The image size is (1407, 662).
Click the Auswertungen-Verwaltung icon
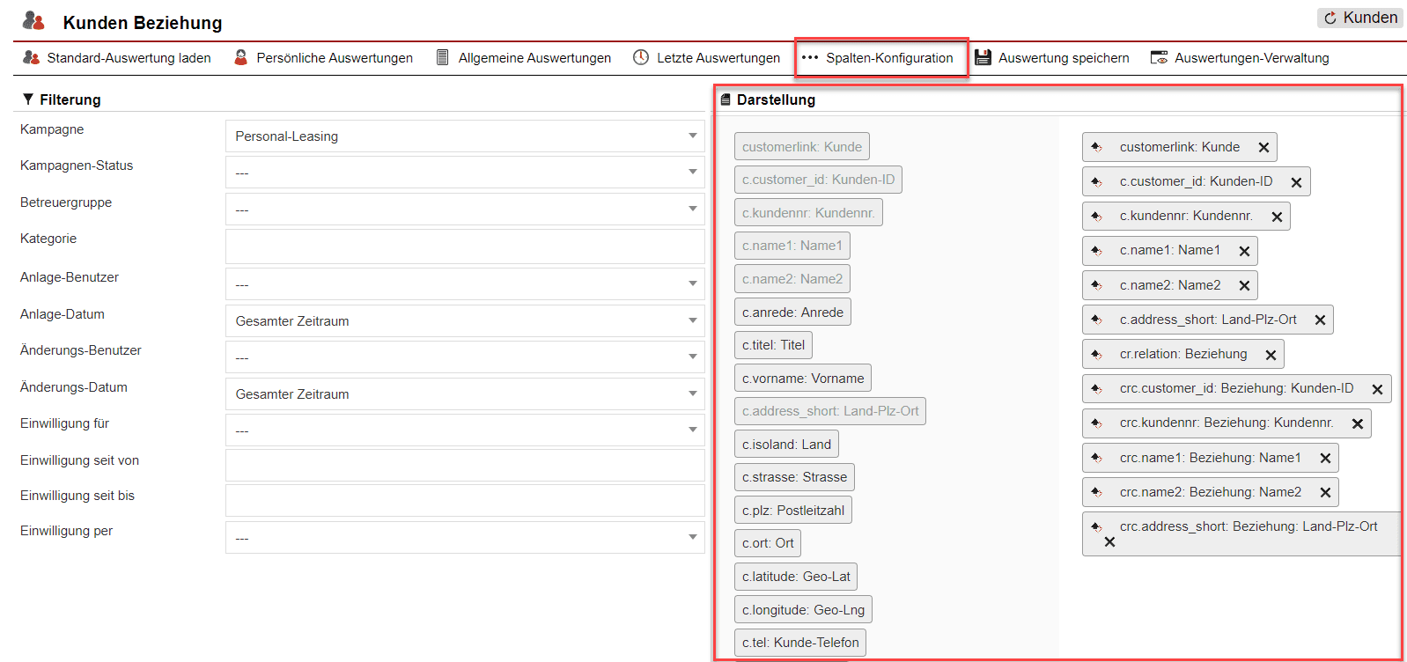[1159, 57]
